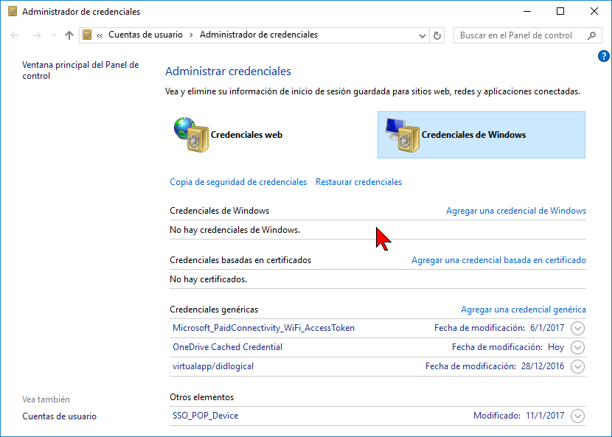The width and height of the screenshot is (612, 437).
Task: Select the Credenciales de Windows tab
Action: [481, 135]
